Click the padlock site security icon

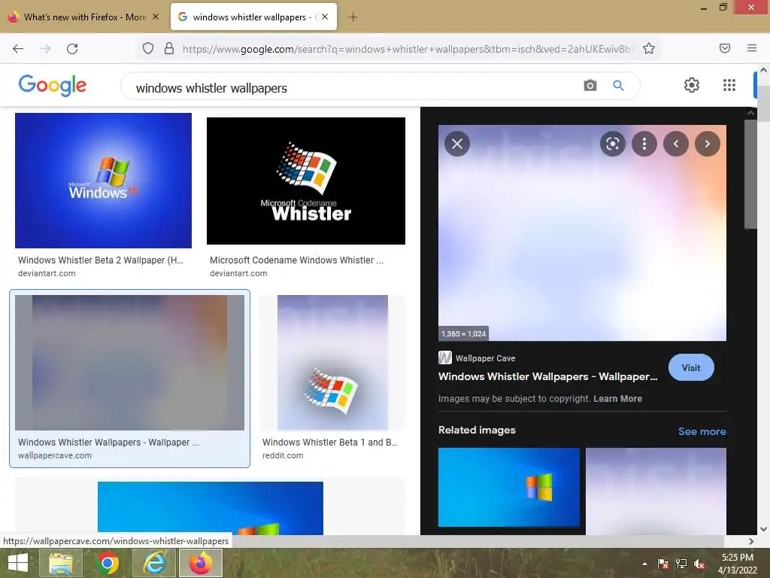pos(169,48)
